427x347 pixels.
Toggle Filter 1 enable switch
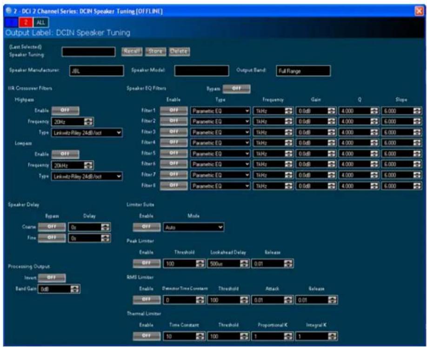(x=174, y=111)
